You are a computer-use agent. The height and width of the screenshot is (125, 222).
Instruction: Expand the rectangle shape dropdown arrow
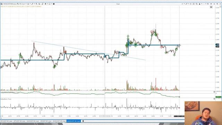tap(52, 4)
